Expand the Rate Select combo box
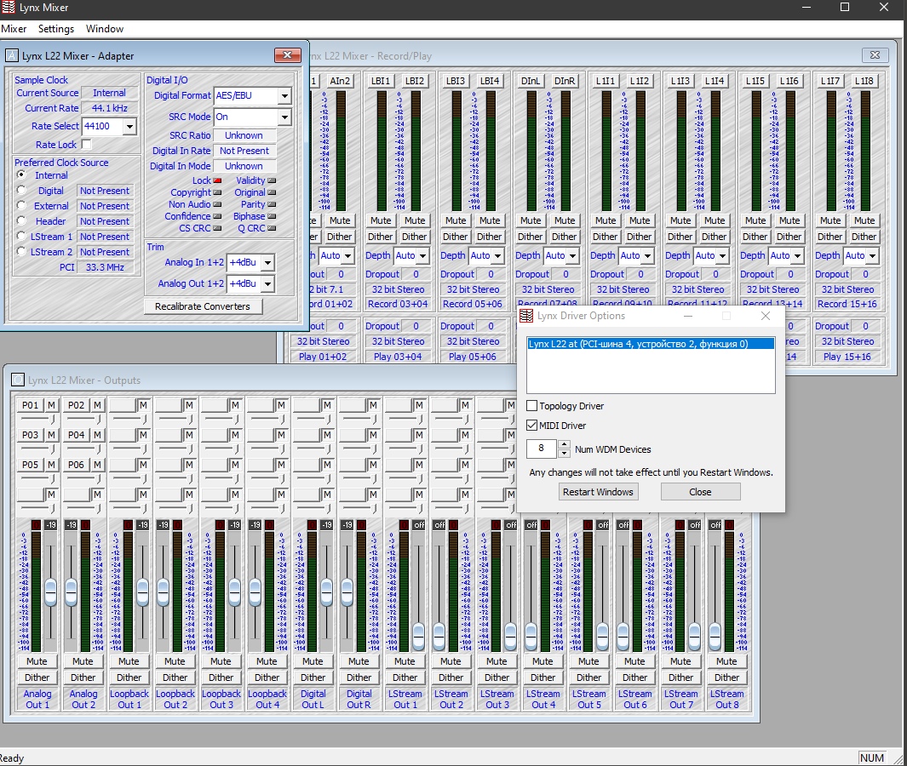The image size is (907, 766). point(129,127)
